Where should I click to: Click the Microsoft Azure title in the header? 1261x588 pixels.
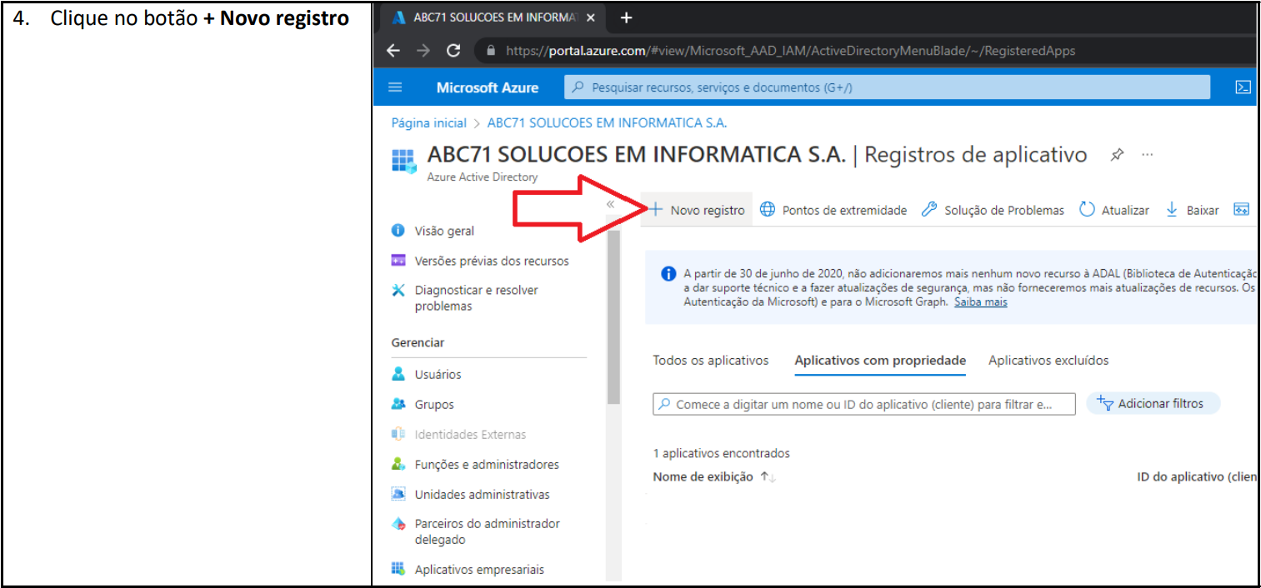click(x=488, y=87)
